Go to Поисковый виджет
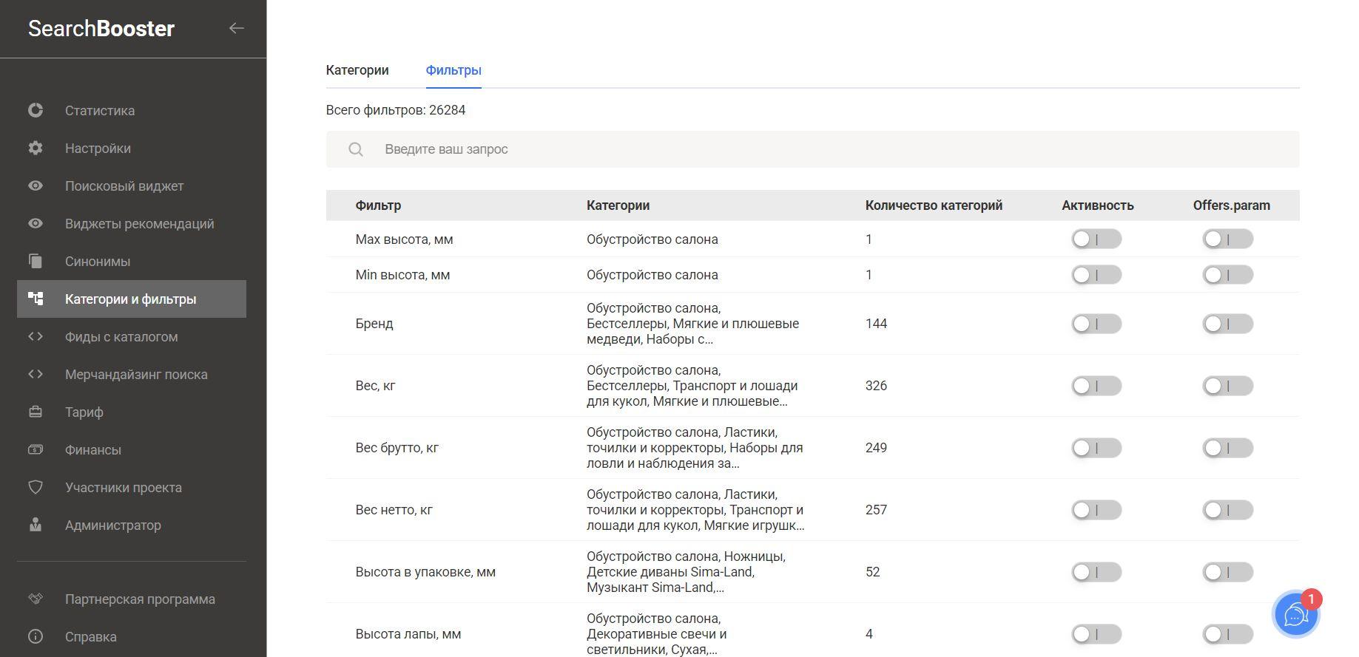The image size is (1359, 657). pos(124,185)
